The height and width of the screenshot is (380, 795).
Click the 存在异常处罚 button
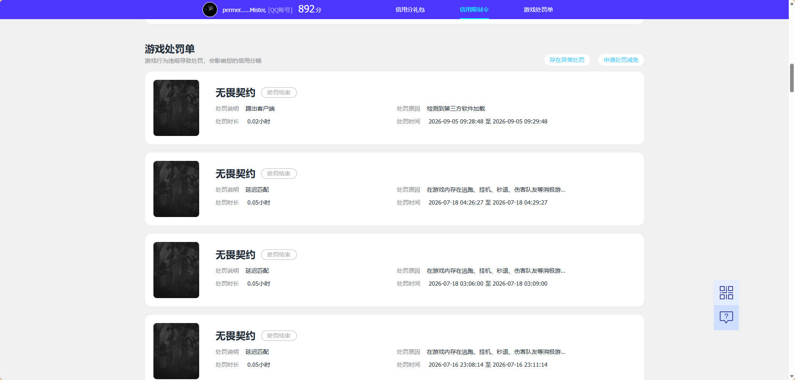pyautogui.click(x=567, y=60)
